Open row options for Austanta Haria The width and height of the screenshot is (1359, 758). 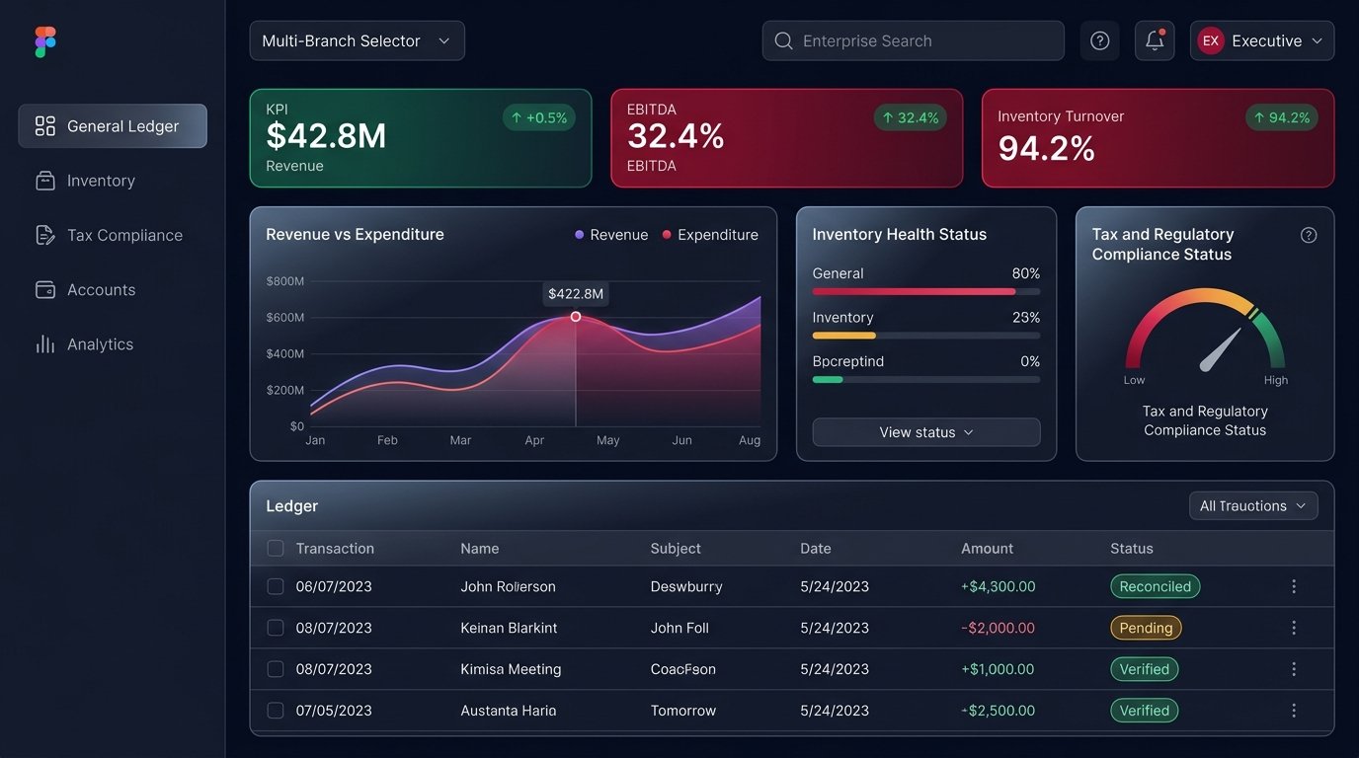(1294, 711)
